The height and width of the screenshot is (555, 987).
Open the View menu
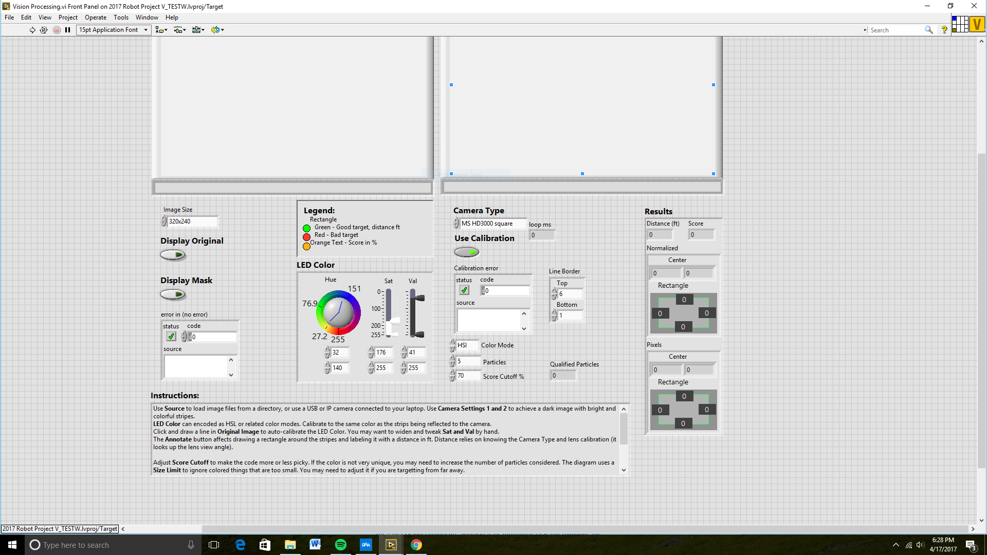click(45, 17)
